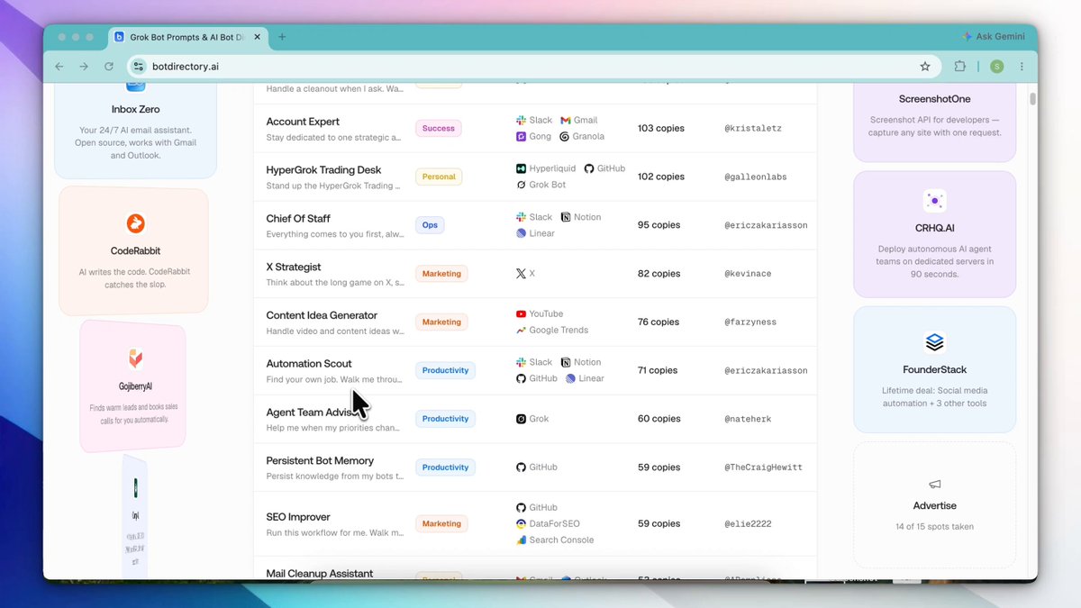Click GitHub icon in Persistent Bot Memory row
Screen dimensions: 1081x608
(521, 467)
